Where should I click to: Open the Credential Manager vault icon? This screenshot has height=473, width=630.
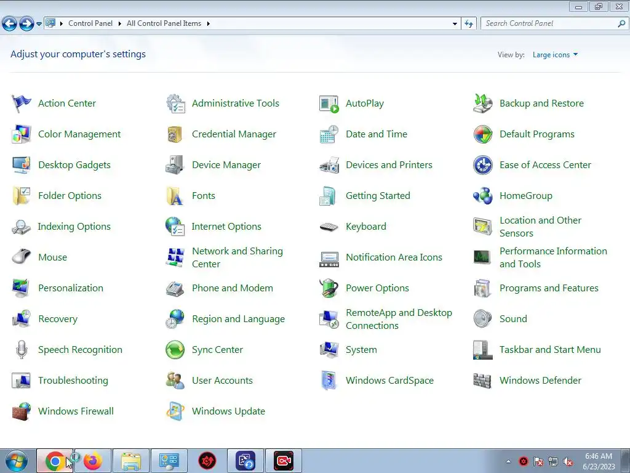(x=175, y=134)
